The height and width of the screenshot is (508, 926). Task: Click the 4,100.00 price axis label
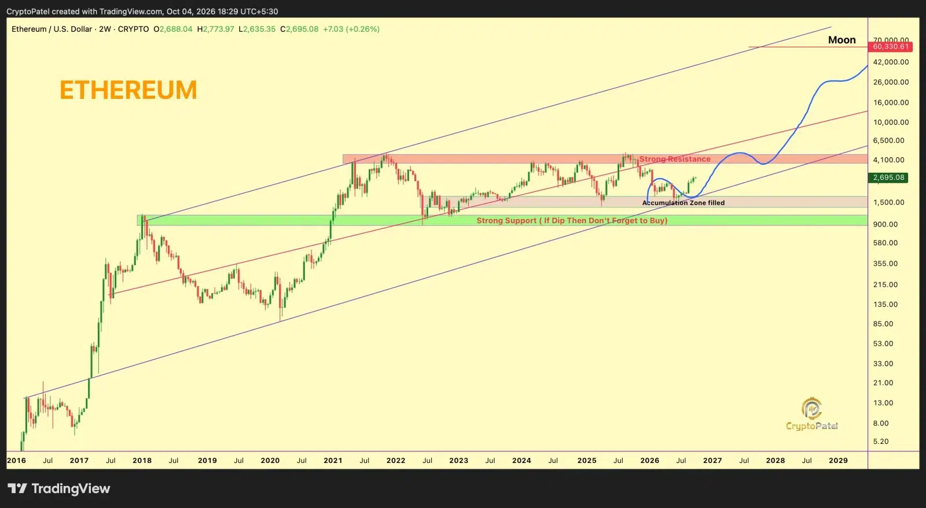point(889,160)
